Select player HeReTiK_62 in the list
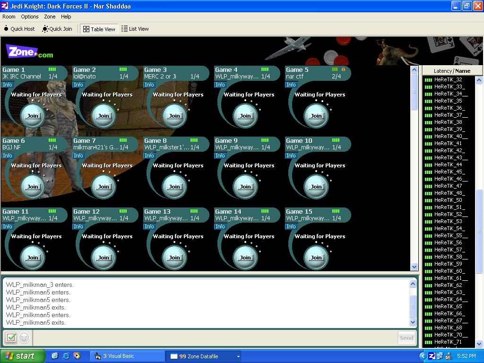The image size is (484, 363). pyautogui.click(x=448, y=285)
